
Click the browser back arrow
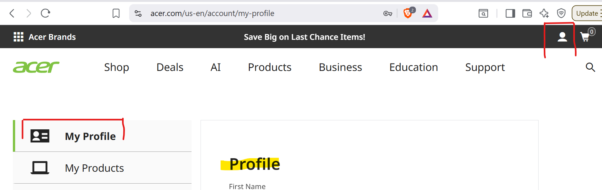click(12, 13)
